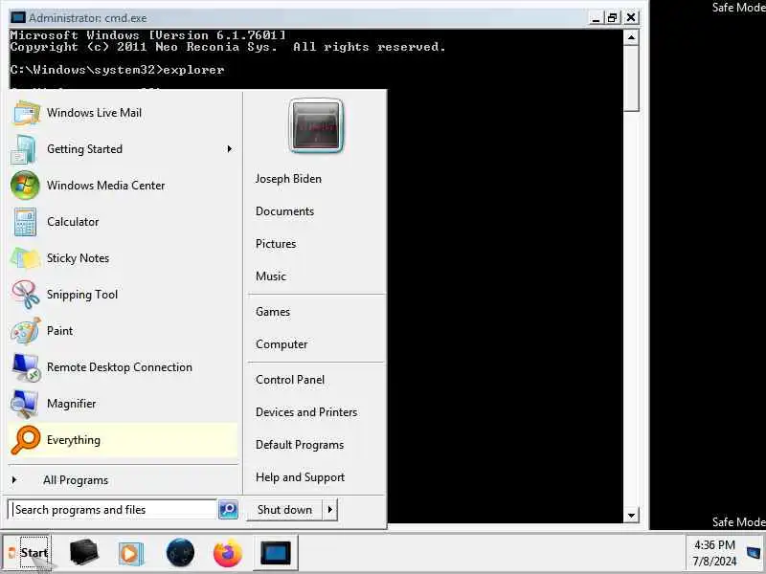Click the cmd scrollbar thumb
Viewport: 766px width, 574px height.
point(631,78)
